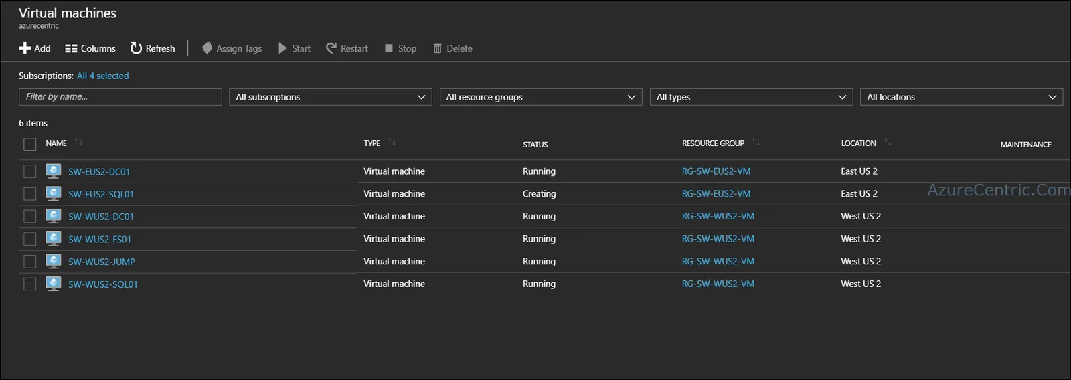
Task: Click VM icon for SW-EUS2-DC01
Action: pos(54,171)
